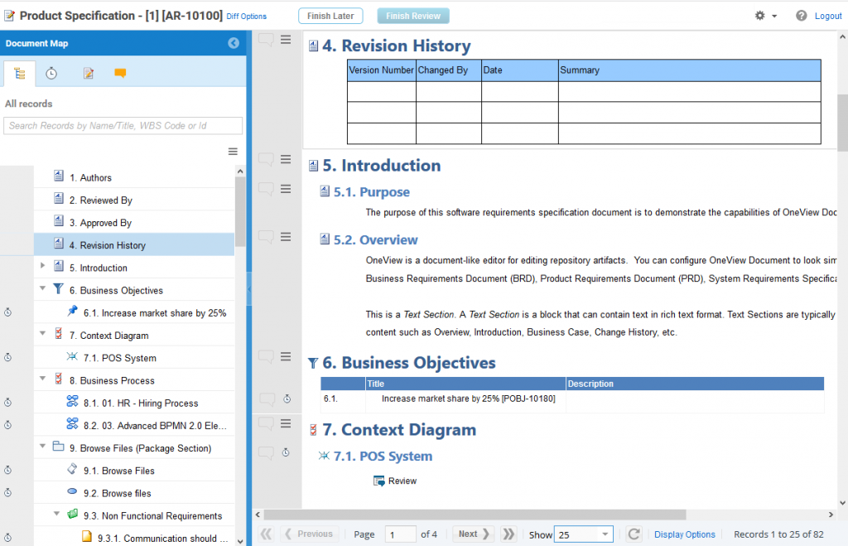Switch to the history clock tab

tap(51, 74)
